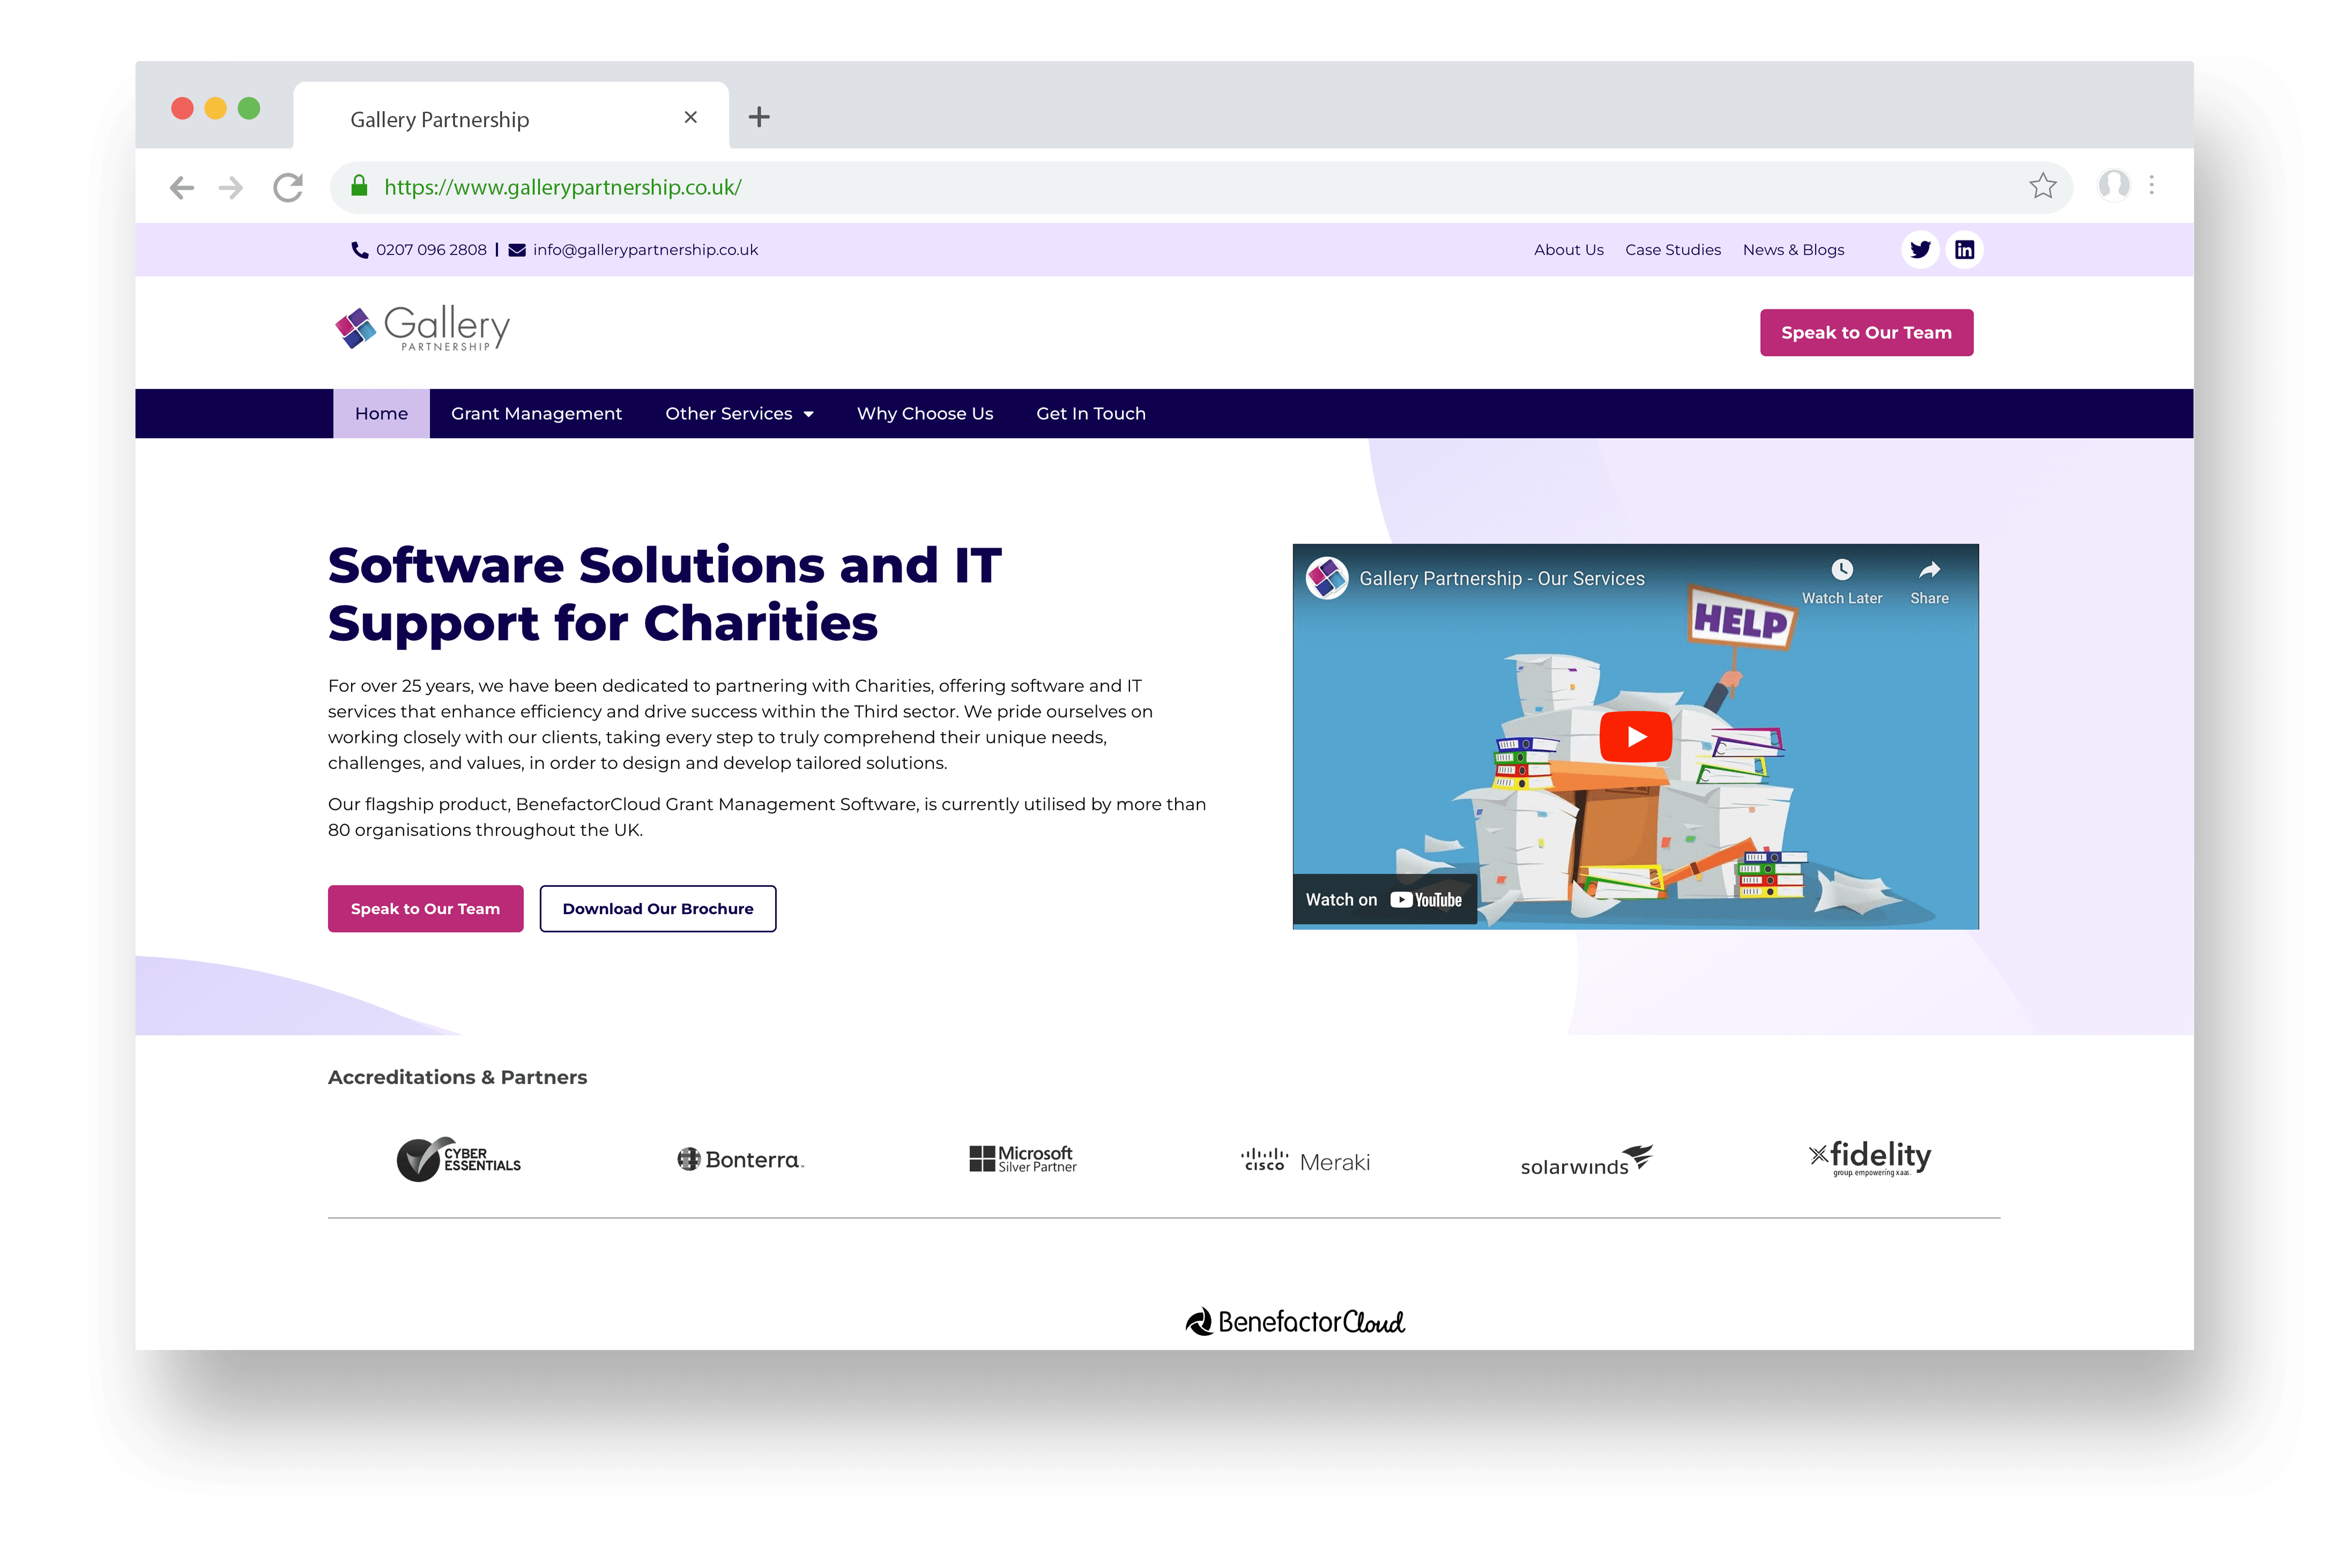Open the Case Studies link
Image resolution: width=2330 pixels, height=1568 pixels.
click(1673, 250)
